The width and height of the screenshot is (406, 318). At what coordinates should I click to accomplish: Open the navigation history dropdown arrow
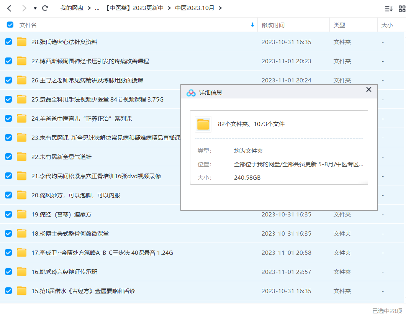[35, 8]
